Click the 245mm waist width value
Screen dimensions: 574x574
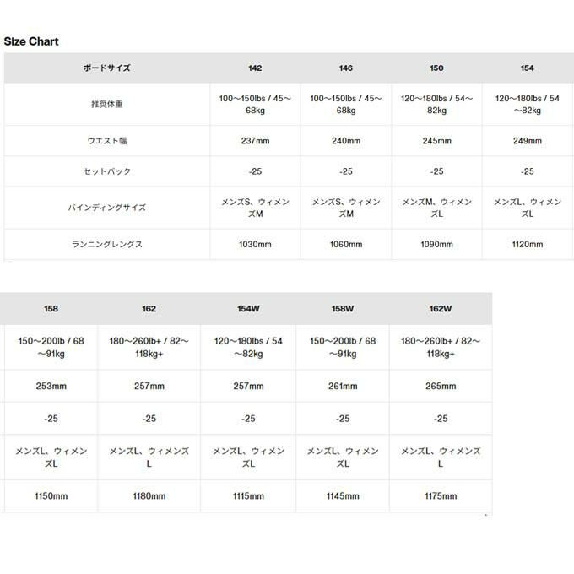[436, 141]
